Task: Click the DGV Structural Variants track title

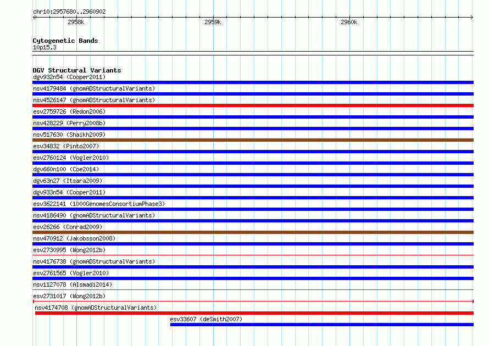Action: coord(77,70)
